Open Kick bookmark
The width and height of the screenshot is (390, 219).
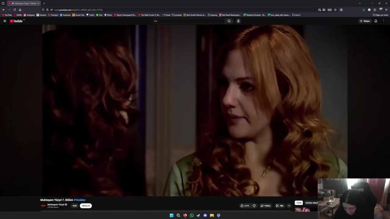(x=99, y=15)
